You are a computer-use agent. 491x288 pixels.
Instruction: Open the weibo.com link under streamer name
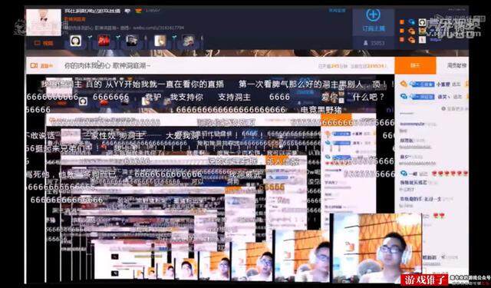coord(159,28)
